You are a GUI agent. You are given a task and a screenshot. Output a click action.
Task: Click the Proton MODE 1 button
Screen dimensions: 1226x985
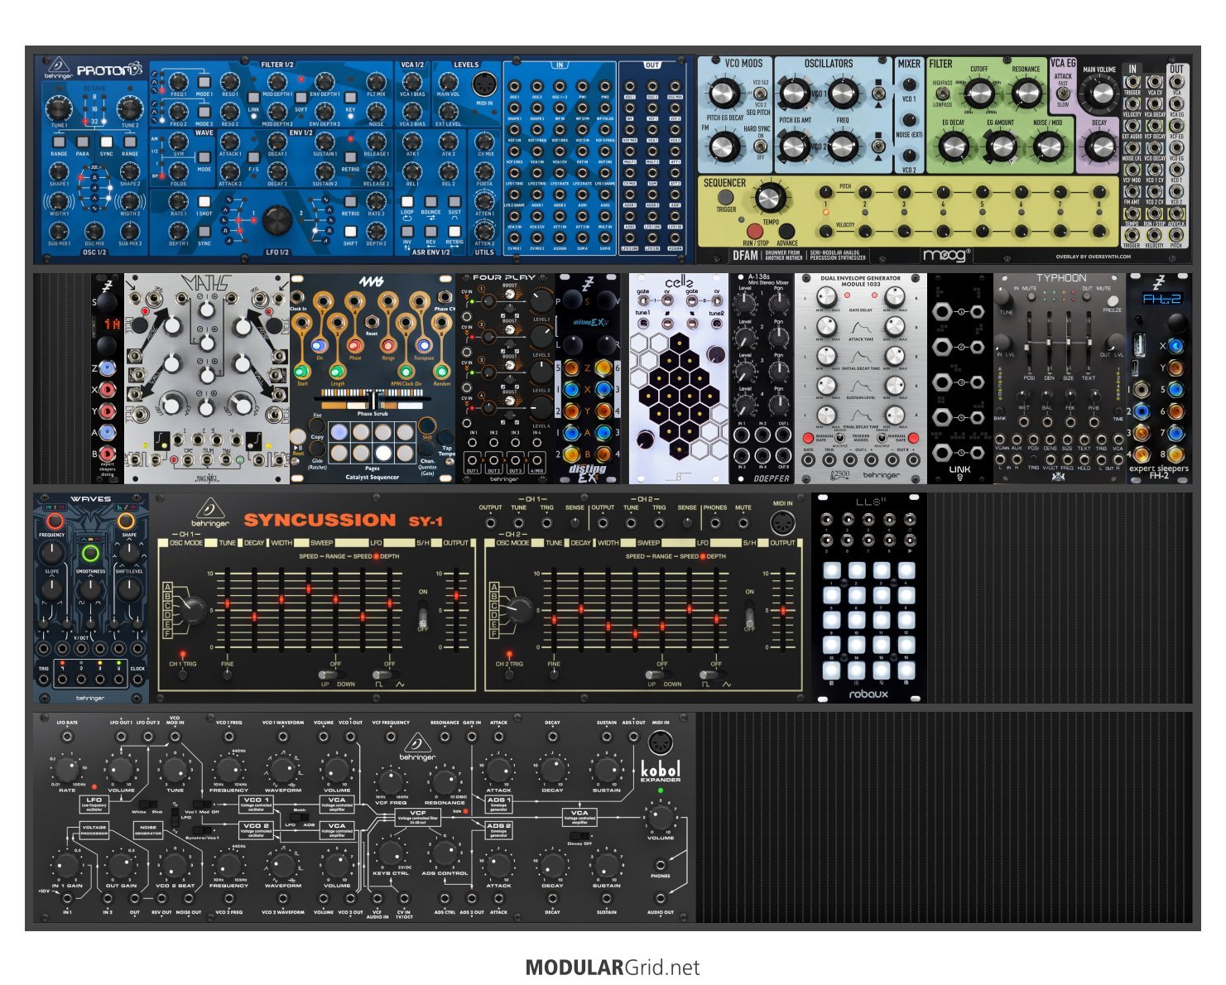204,82
